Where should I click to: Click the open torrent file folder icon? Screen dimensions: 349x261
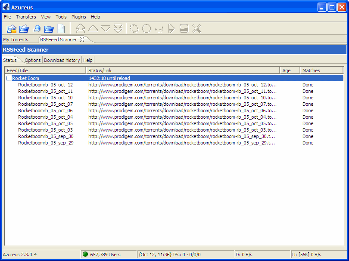click(x=24, y=29)
